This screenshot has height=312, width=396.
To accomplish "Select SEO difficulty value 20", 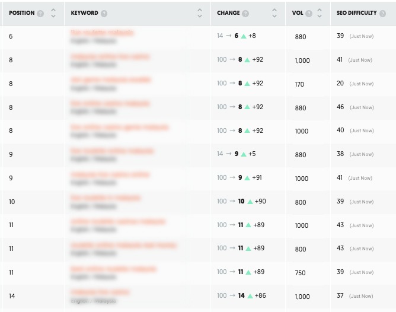I will (340, 84).
